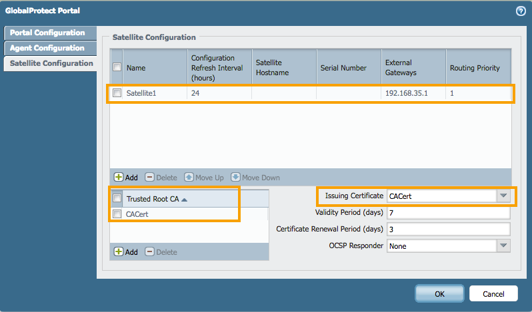Switch to the Portal Configuration tab
The width and height of the screenshot is (532, 312).
47,33
